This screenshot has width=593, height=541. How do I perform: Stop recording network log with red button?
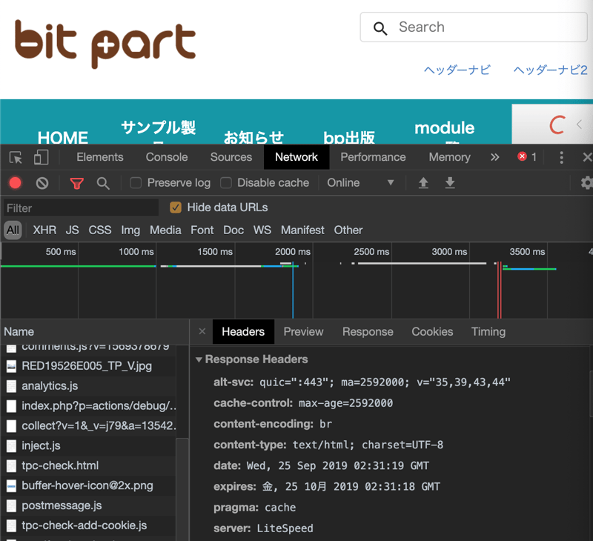[15, 183]
